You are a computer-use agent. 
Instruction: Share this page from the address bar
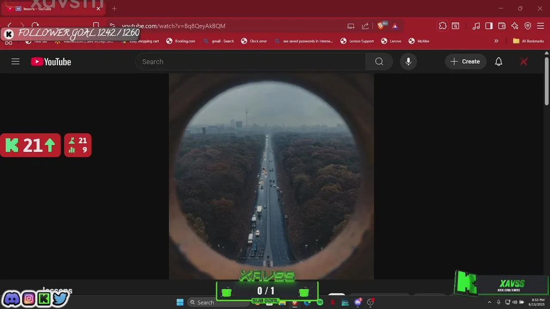tap(365, 26)
